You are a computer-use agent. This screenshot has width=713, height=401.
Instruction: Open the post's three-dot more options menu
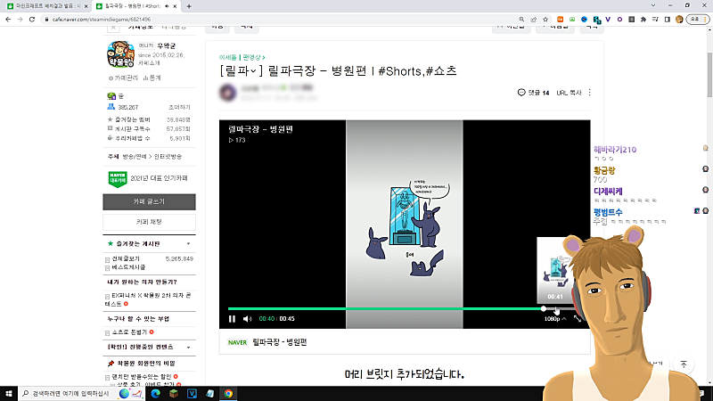590,93
